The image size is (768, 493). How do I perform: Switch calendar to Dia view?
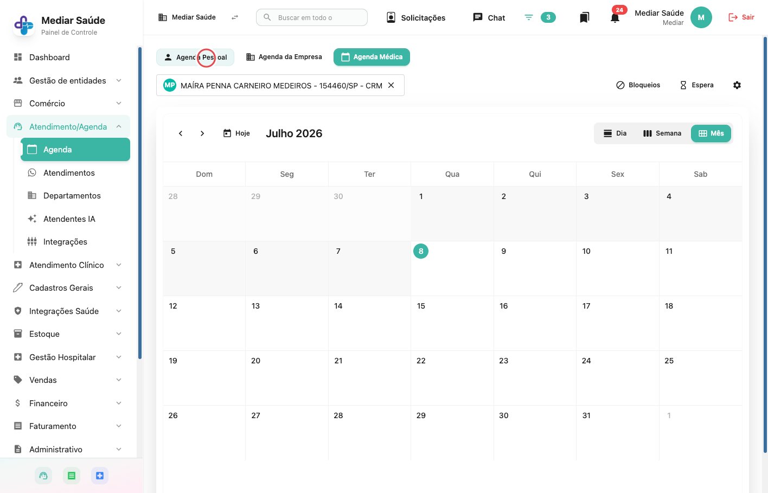(x=615, y=133)
